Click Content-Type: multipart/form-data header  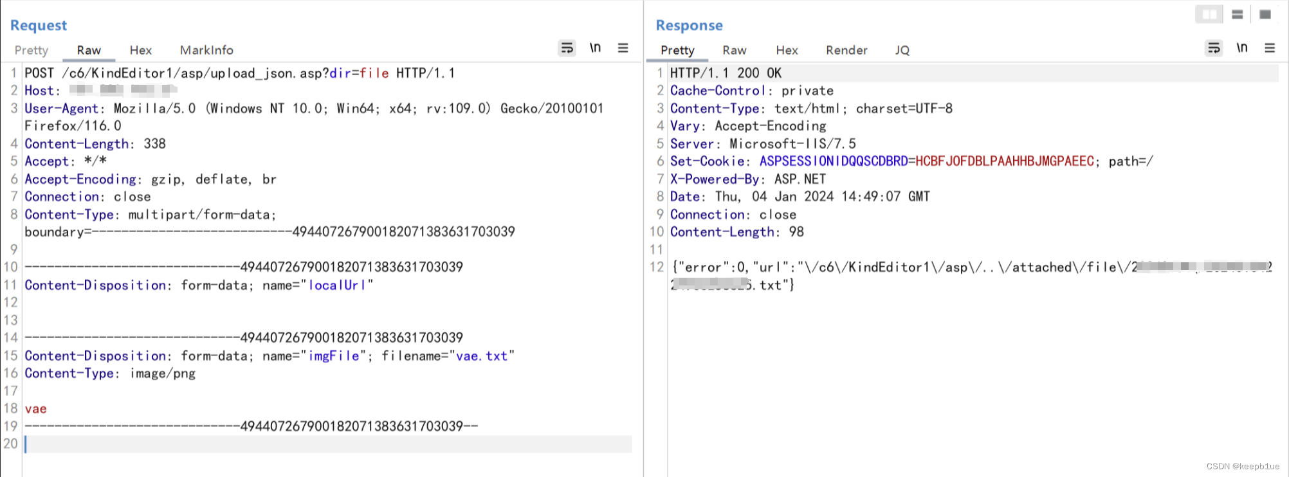(151, 215)
